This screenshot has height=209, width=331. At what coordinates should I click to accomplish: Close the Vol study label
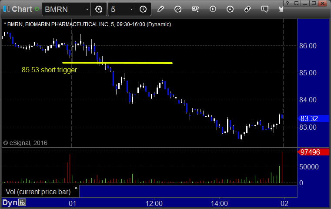(76, 188)
